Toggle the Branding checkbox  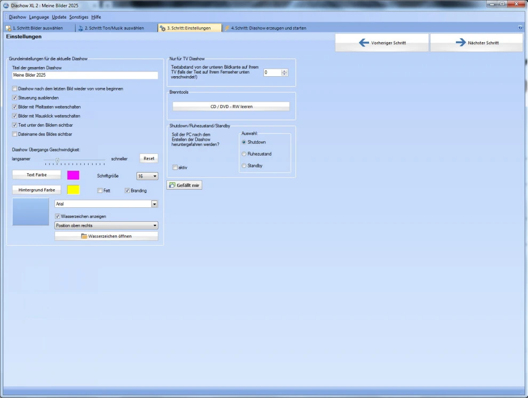[127, 190]
